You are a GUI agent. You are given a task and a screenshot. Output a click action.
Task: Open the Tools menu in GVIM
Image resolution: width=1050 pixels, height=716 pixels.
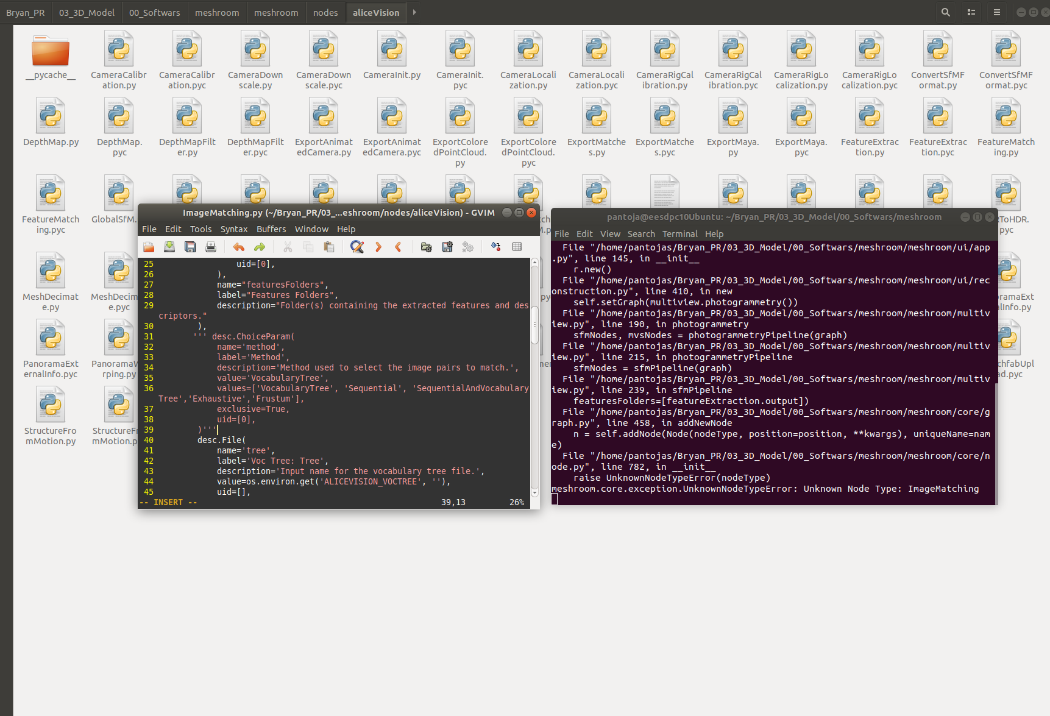201,229
